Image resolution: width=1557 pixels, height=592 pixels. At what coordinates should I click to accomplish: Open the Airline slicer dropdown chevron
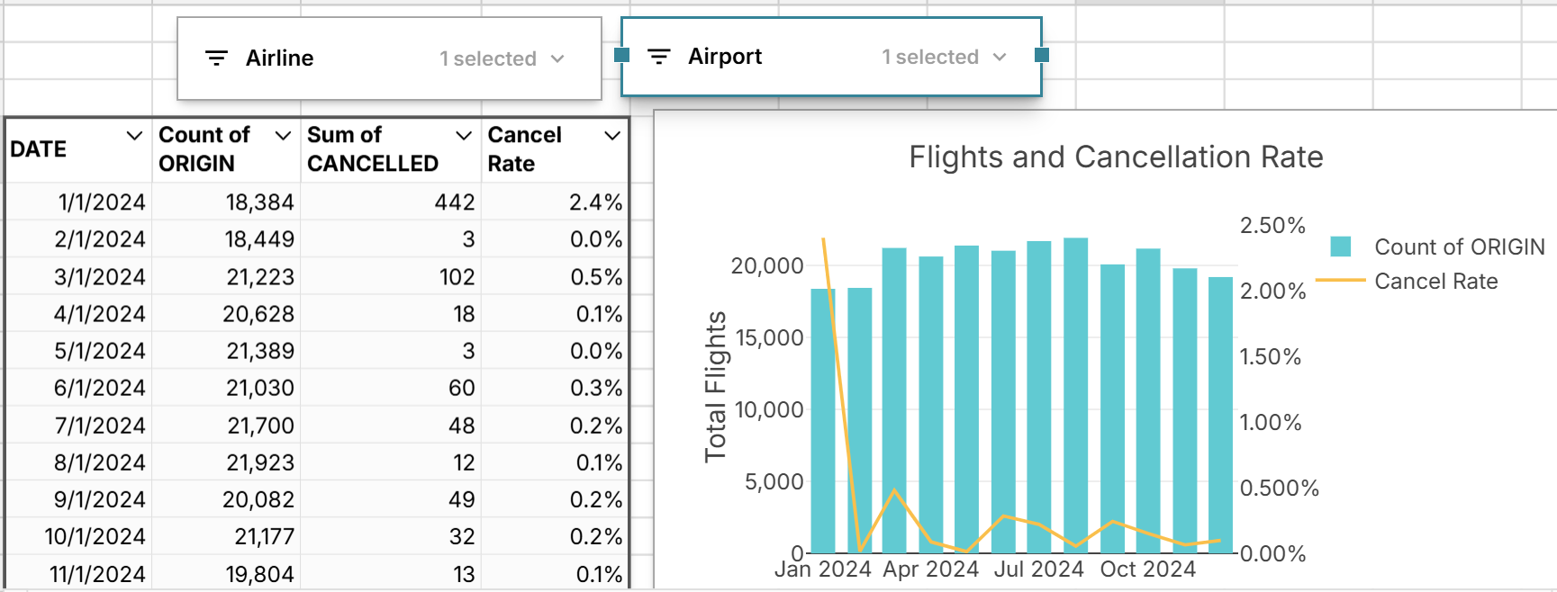coord(557,58)
